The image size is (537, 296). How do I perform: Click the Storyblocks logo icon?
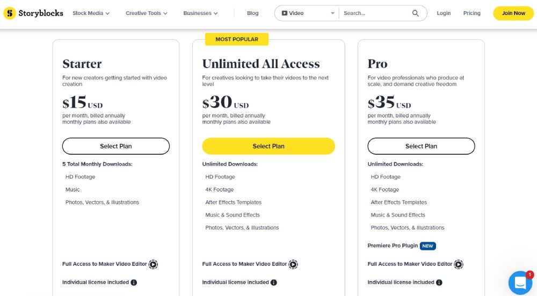9,13
